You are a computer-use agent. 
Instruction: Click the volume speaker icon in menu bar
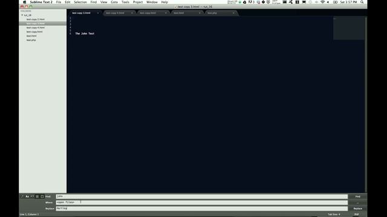[x=328, y=2]
